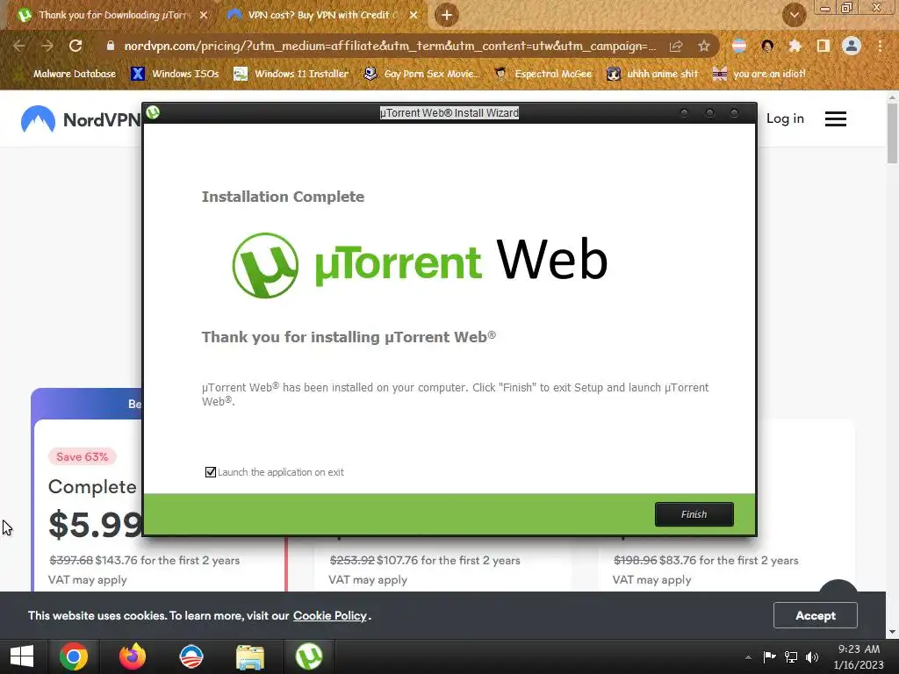Click the Complete plan heading

point(92,486)
